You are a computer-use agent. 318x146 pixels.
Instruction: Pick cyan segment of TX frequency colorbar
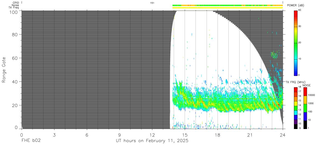(296, 112)
